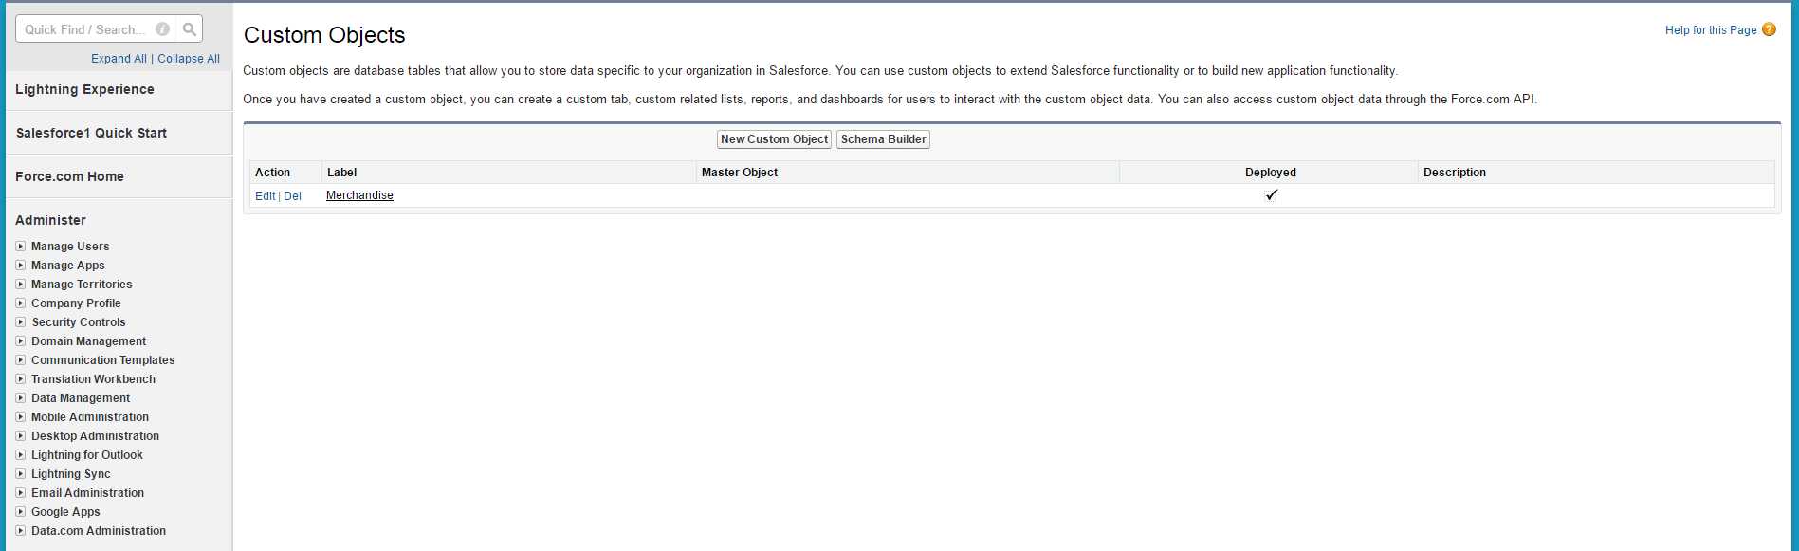Click Edit for the Merchandise object

click(x=265, y=196)
